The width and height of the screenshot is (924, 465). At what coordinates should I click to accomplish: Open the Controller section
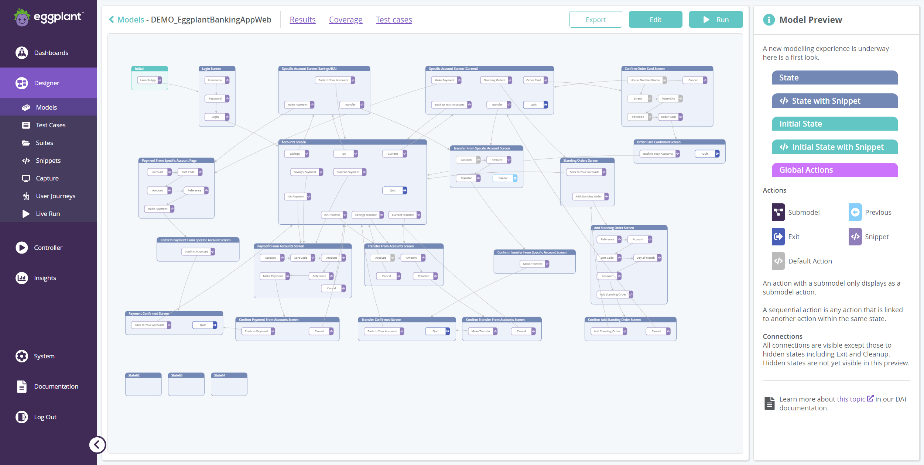48,248
